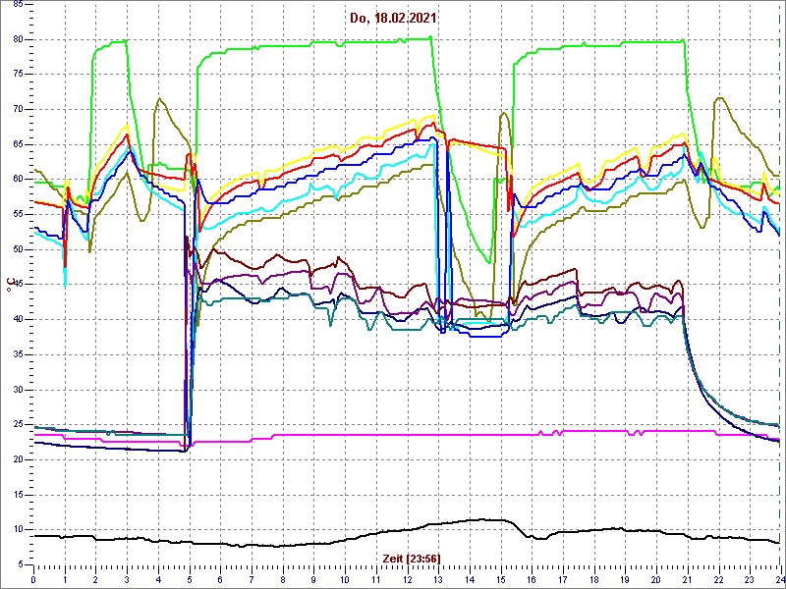Click hour label 14 on the time axis
The height and width of the screenshot is (589, 786).
pos(470,579)
